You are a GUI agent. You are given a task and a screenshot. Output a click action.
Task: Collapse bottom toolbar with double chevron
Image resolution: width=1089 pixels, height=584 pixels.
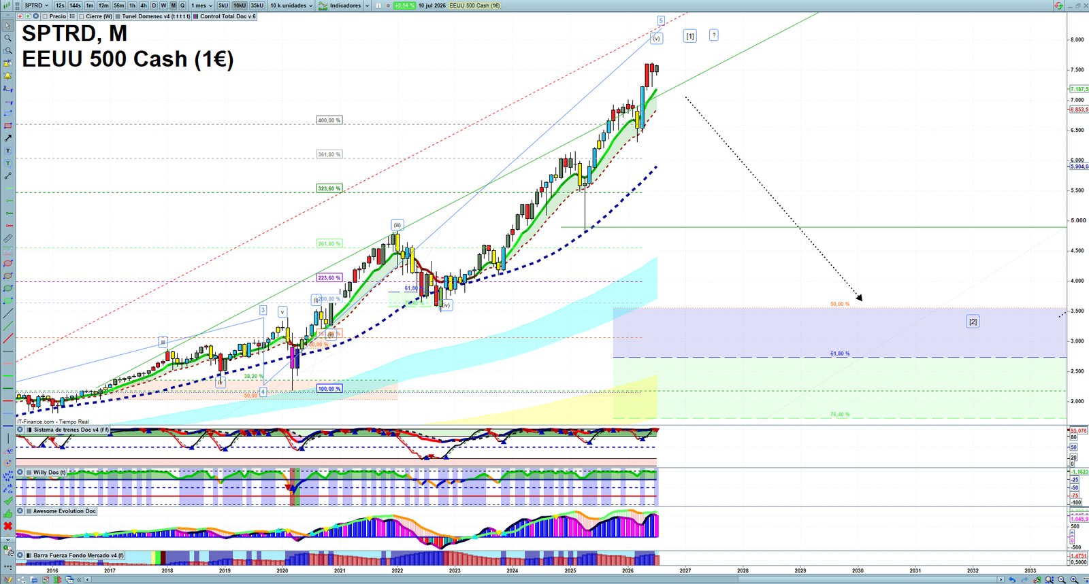point(79,580)
